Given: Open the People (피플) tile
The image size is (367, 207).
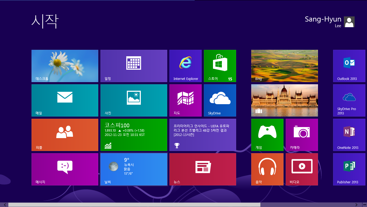Looking at the screenshot, I should 65,135.
